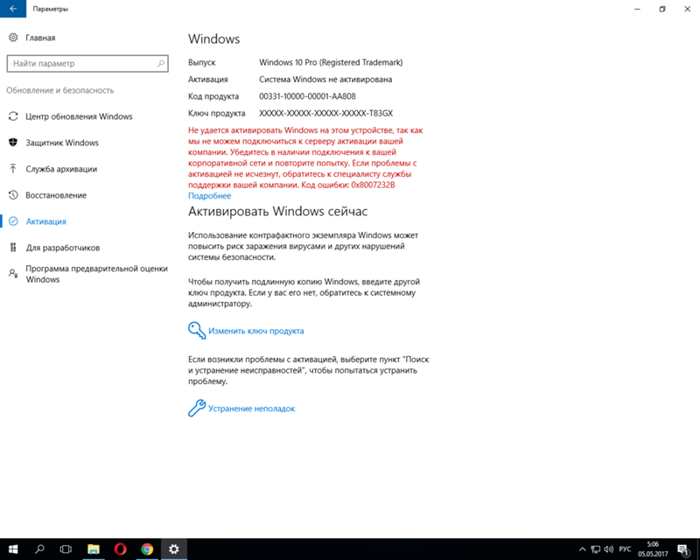Show hidden tray icons chevron
The image size is (700, 560).
coord(582,549)
